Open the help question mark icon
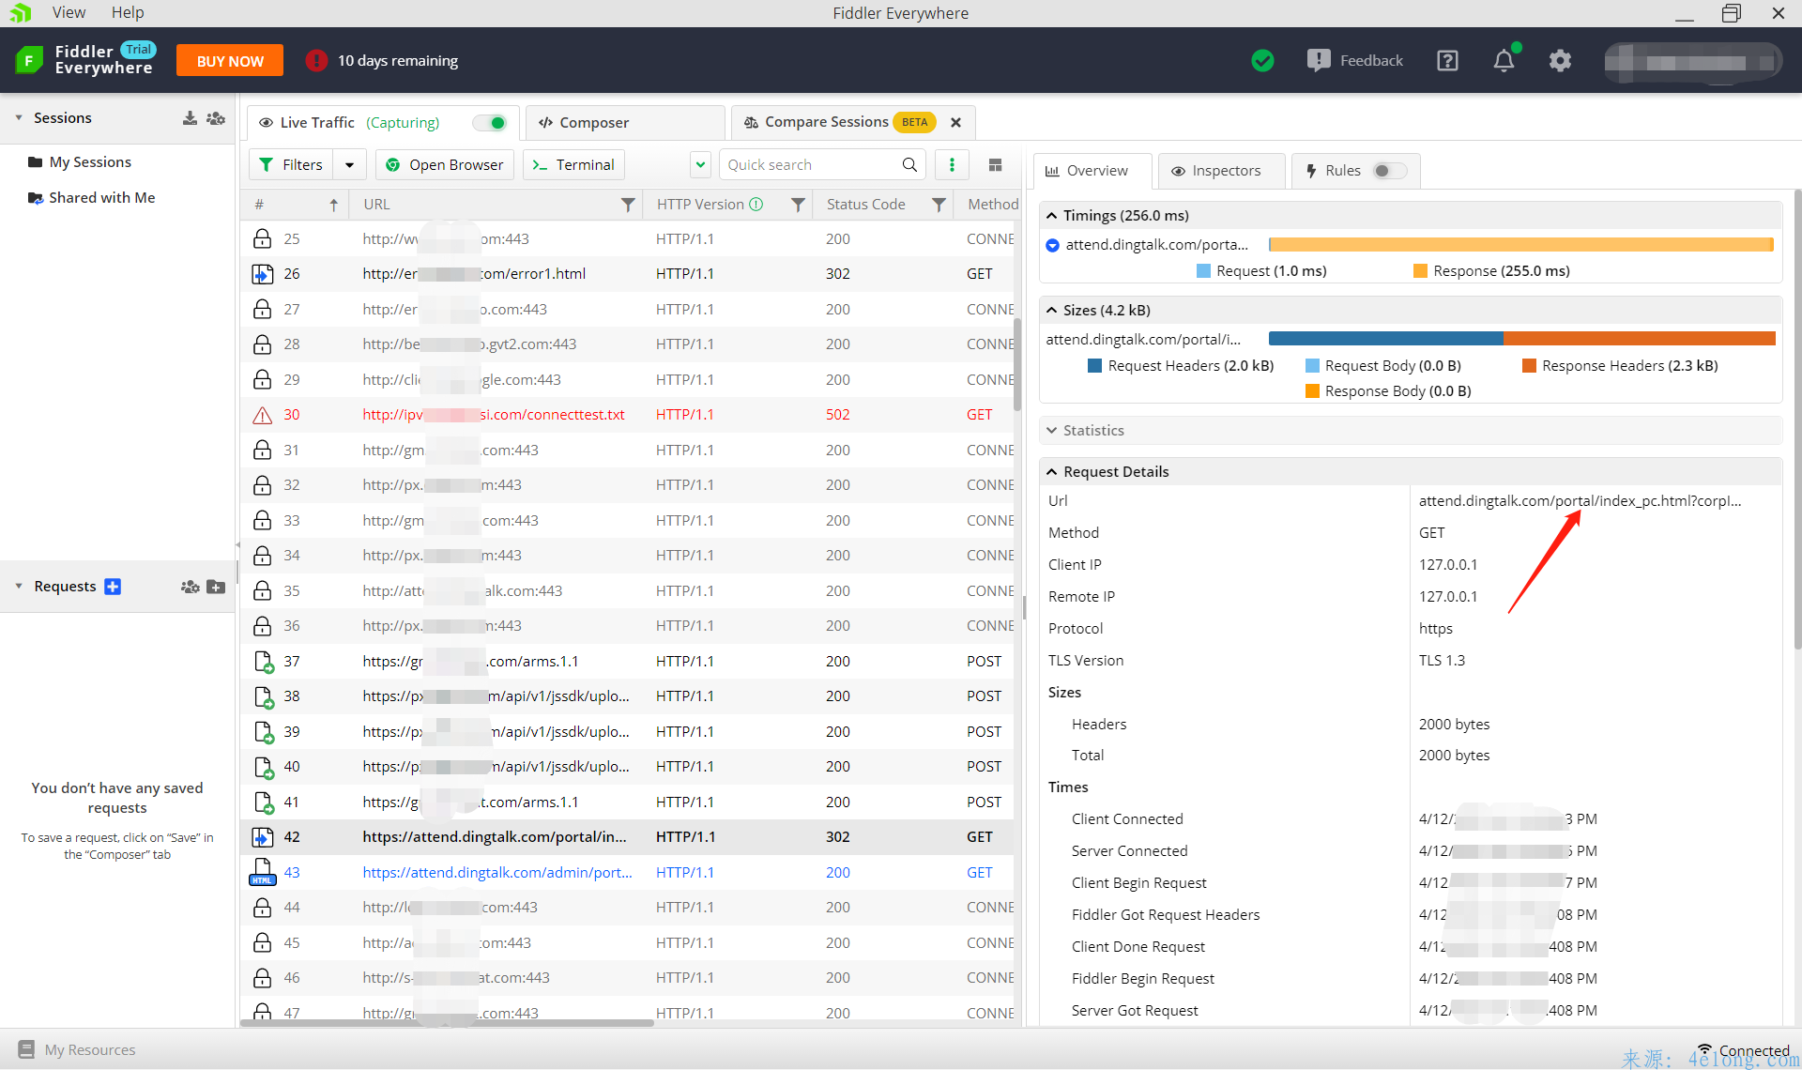 1447,61
